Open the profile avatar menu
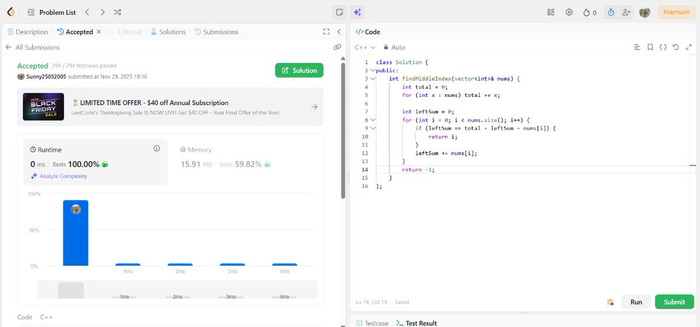 645,12
